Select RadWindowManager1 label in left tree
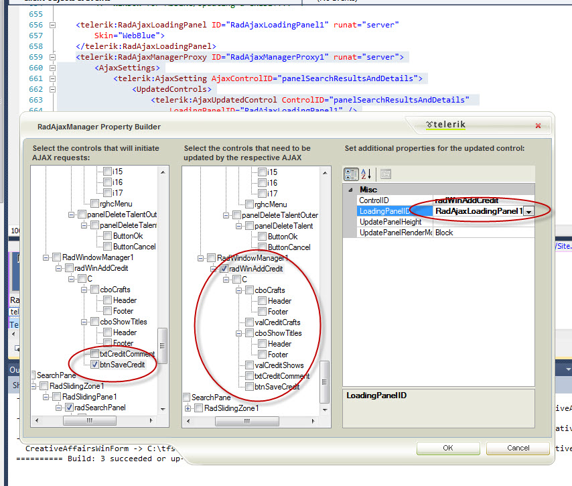Screen dimensions: 572x486 click(x=98, y=257)
